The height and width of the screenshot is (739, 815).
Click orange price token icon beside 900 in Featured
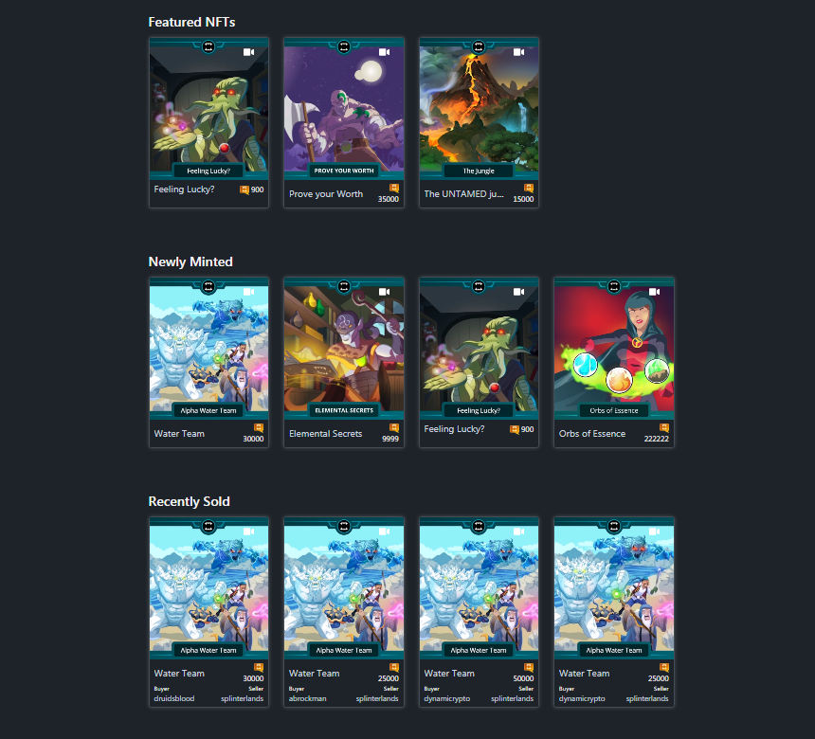click(x=244, y=189)
